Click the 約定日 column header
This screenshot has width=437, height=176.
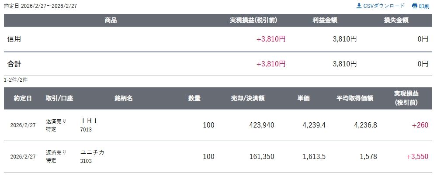[x=22, y=98]
